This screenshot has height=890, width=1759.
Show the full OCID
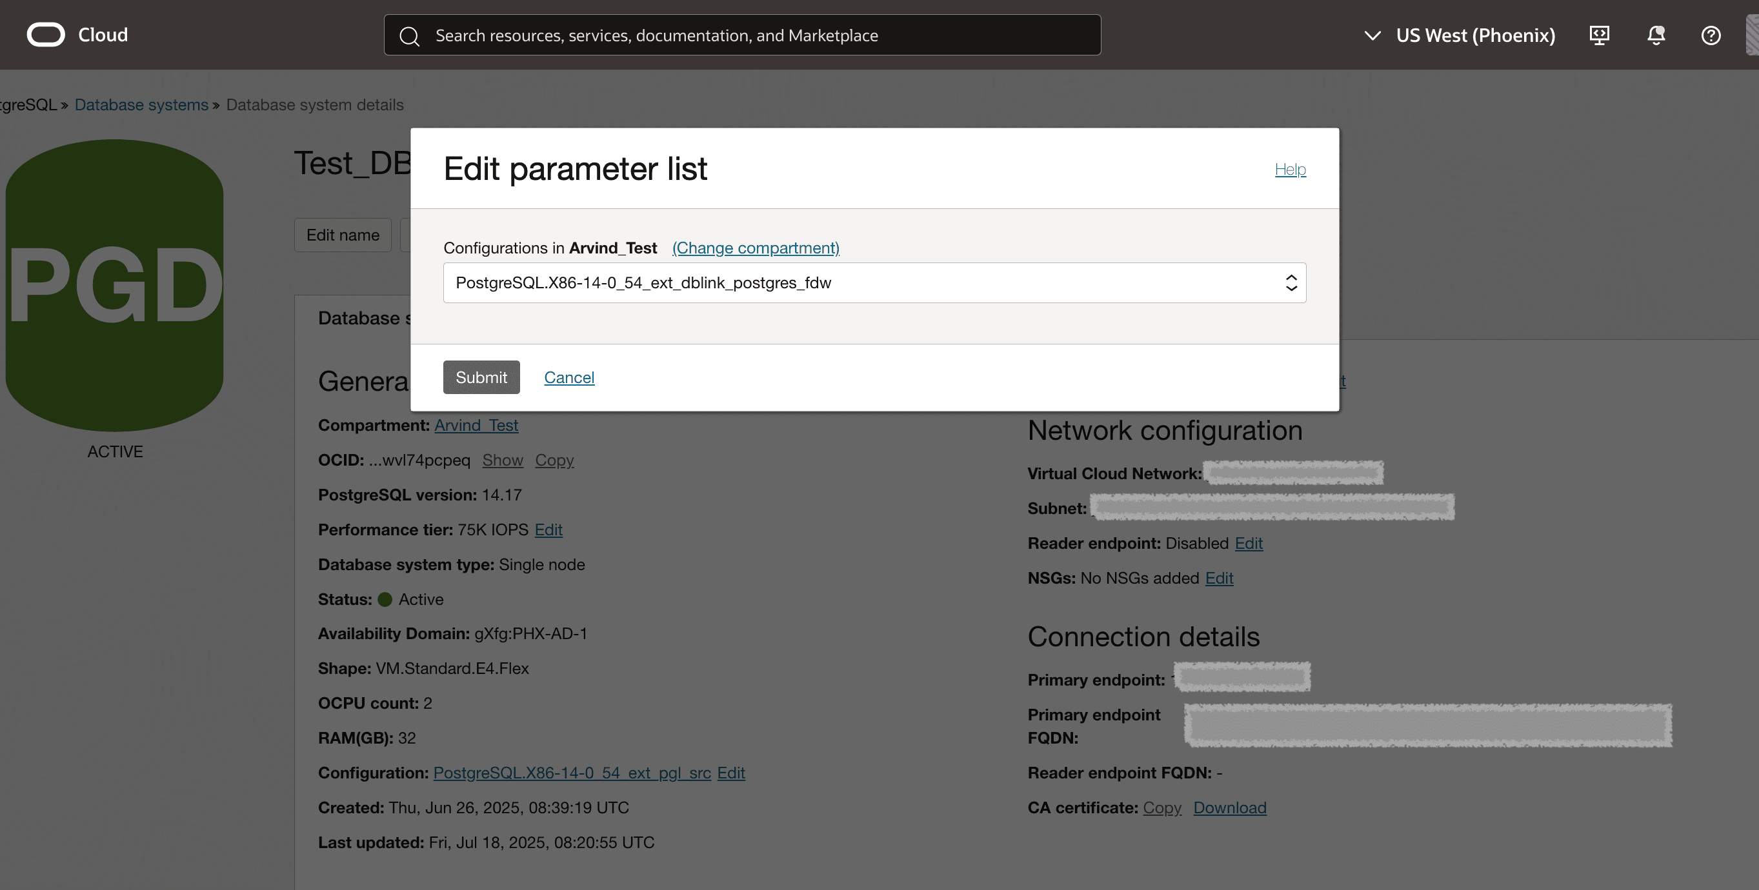pyautogui.click(x=502, y=460)
